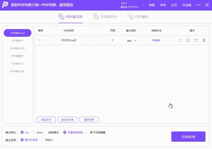The image size is (212, 149).
Task: Select docx output format radio button
Action: pos(34,132)
